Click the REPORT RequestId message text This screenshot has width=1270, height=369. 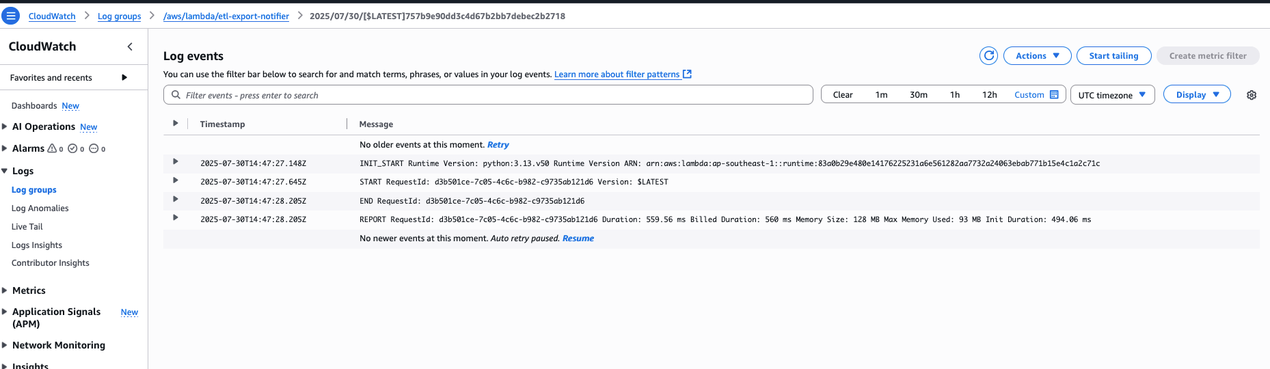tap(725, 219)
